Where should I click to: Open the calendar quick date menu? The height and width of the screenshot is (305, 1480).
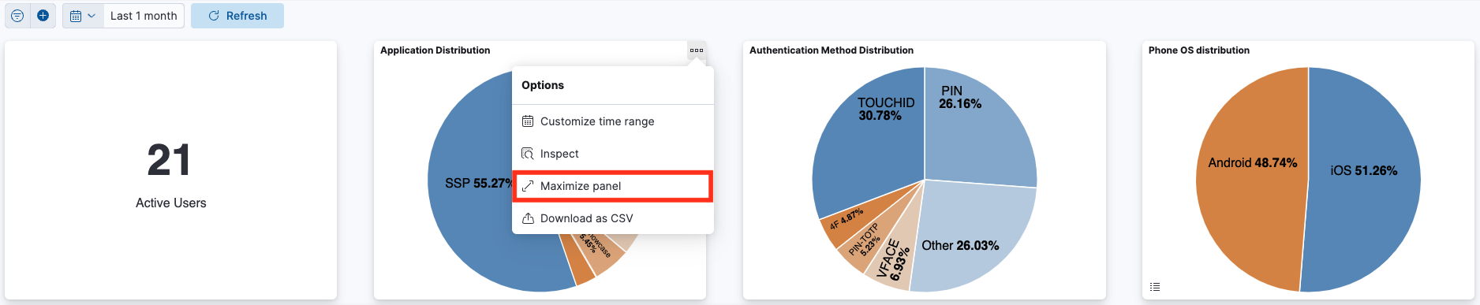tap(83, 16)
